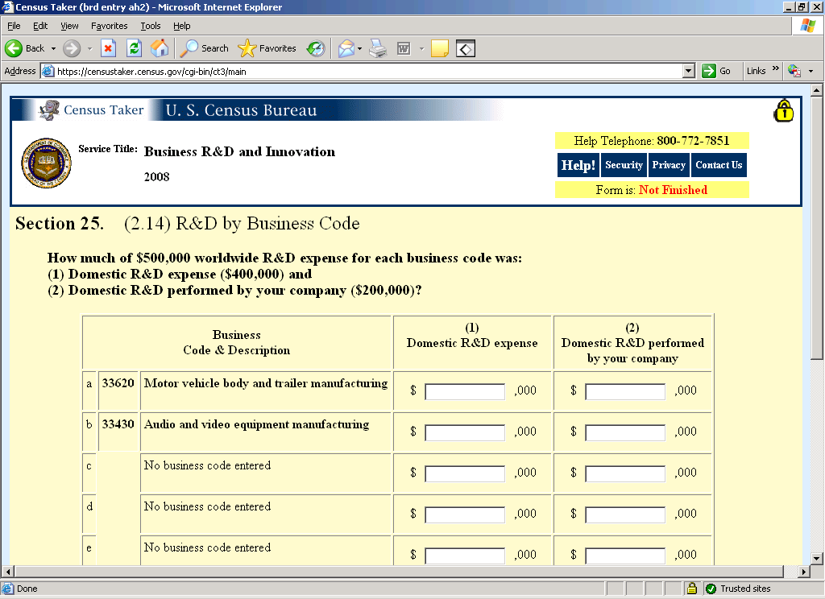Image resolution: width=825 pixels, height=599 pixels.
Task: Click the Help! button
Action: 578,165
